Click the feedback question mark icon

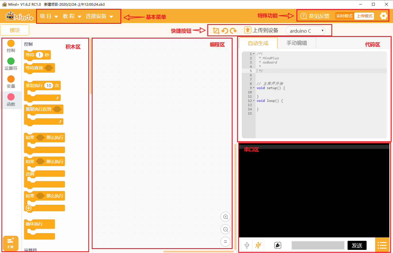click(304, 16)
